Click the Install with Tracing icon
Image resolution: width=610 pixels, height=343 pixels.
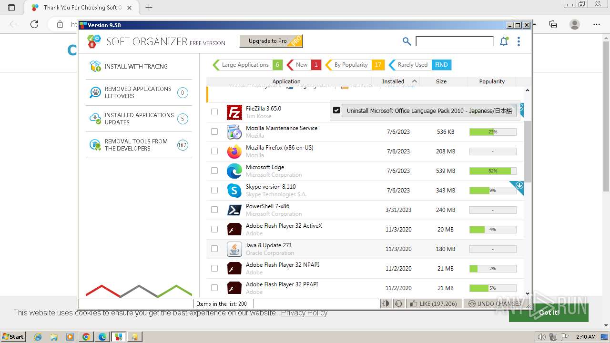[x=95, y=66]
